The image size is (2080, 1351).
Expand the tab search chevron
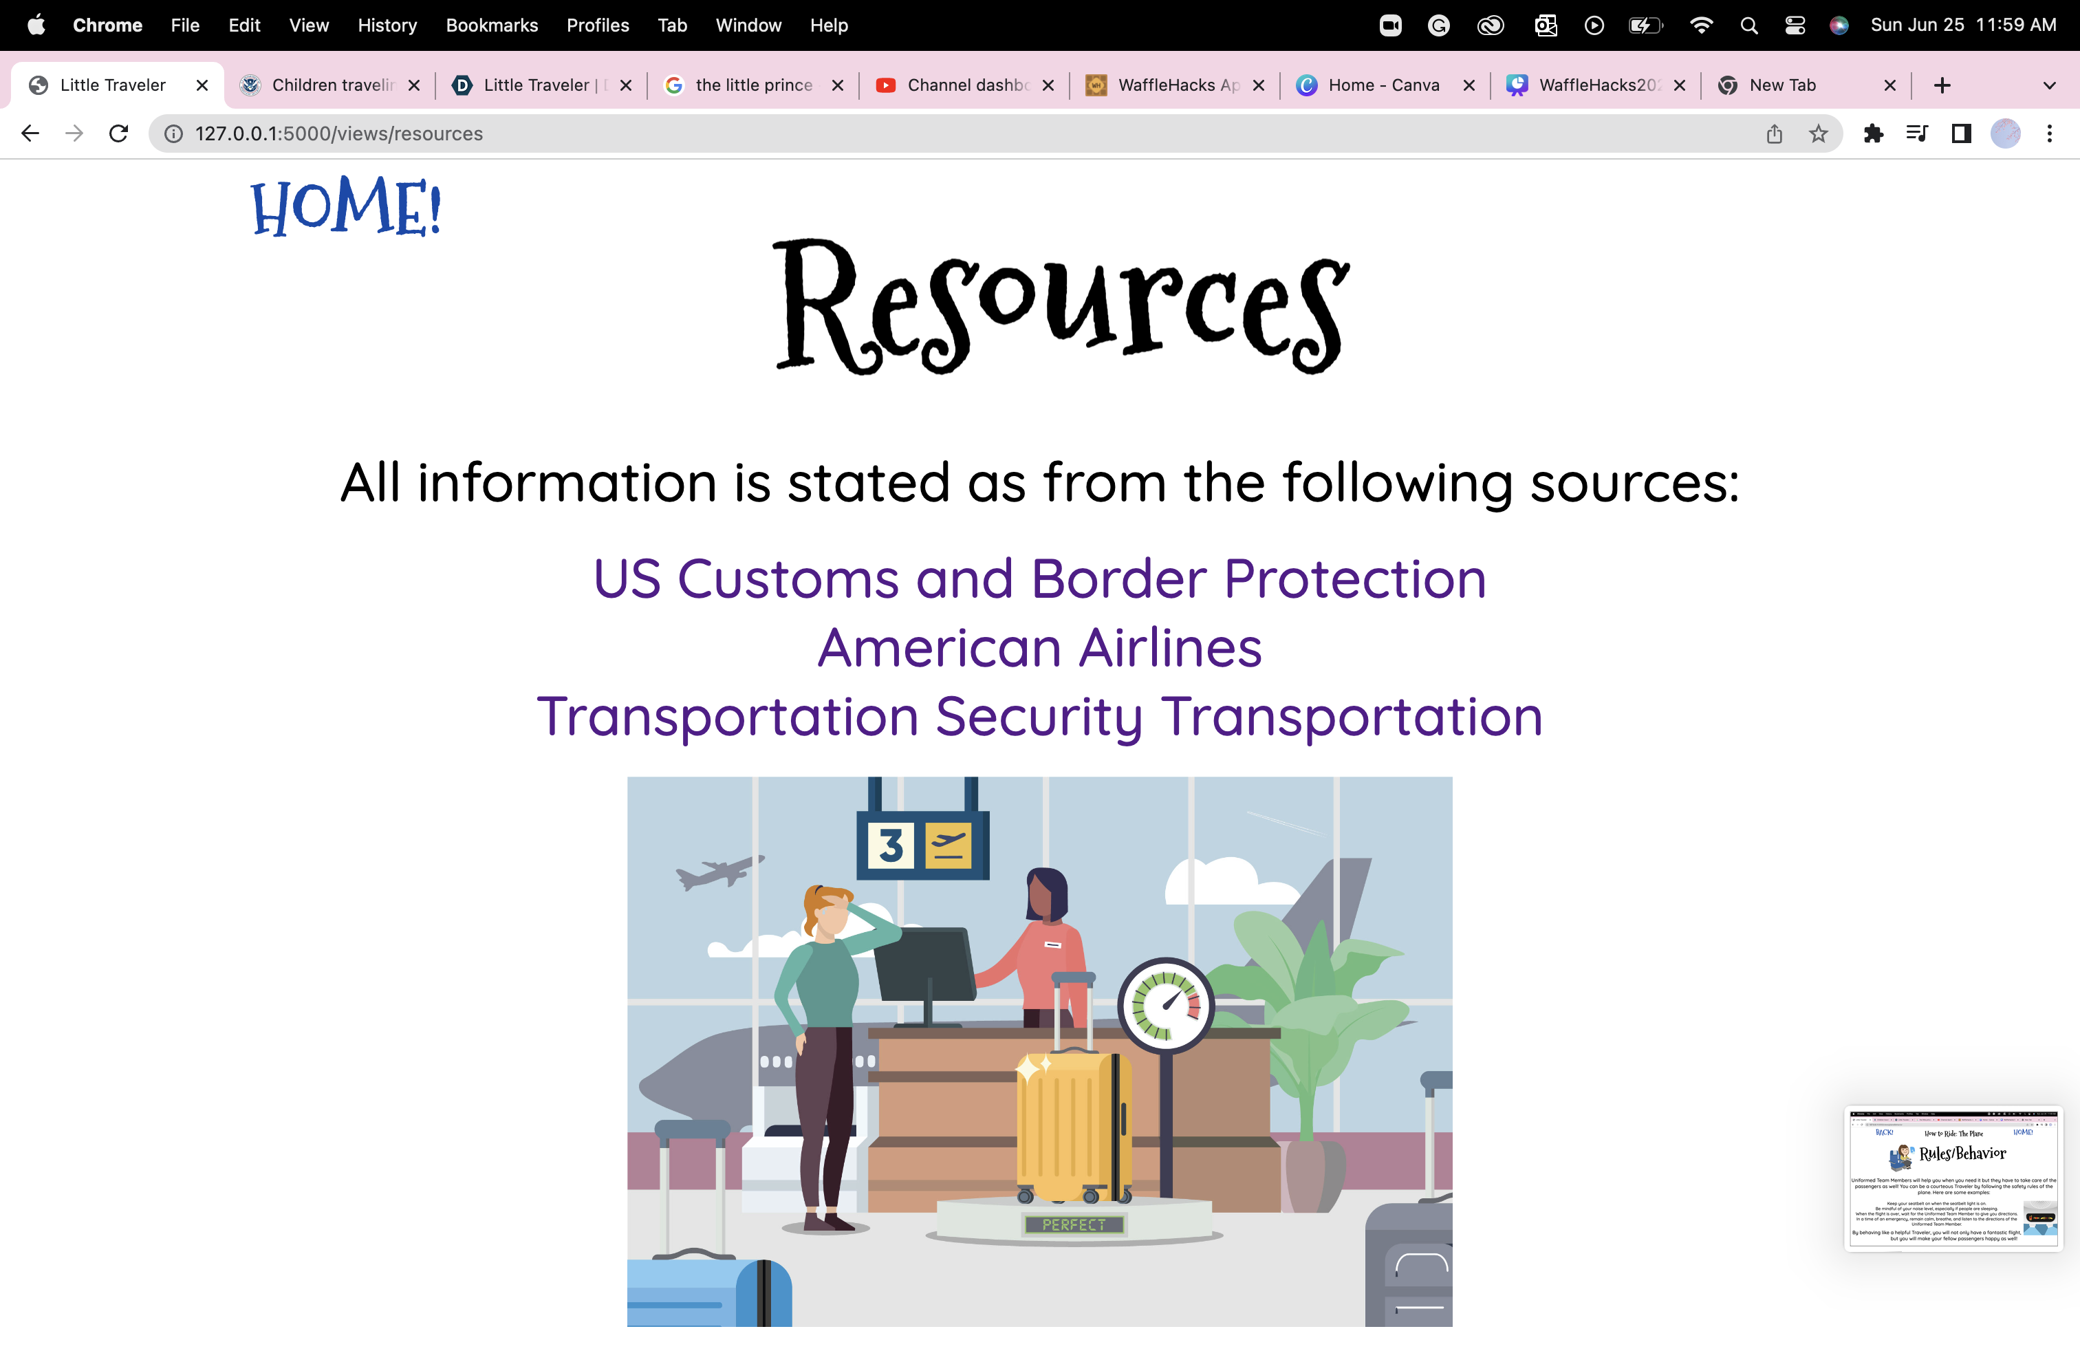click(2050, 85)
